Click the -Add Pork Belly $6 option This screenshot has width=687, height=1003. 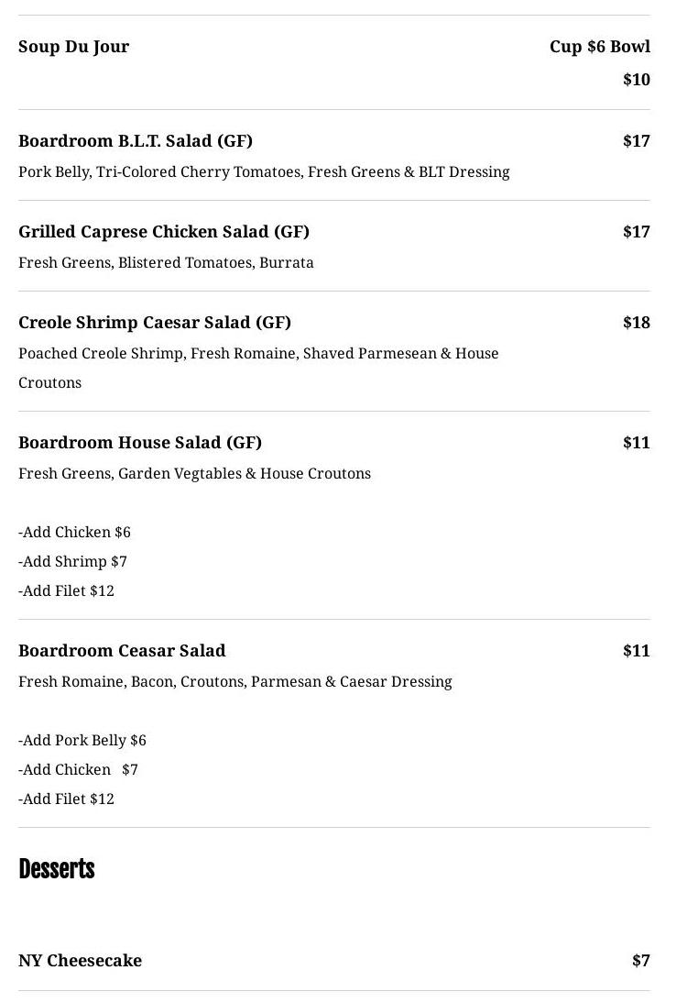point(82,741)
